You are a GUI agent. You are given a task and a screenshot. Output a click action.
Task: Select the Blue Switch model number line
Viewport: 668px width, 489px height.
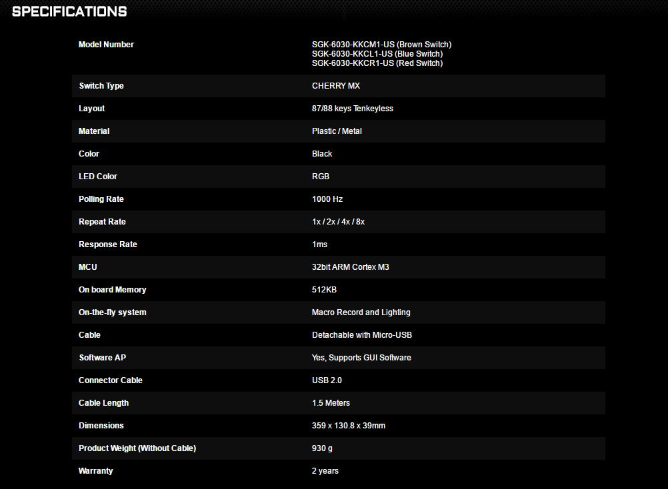(x=377, y=54)
